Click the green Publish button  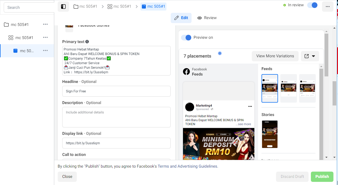[322, 177]
